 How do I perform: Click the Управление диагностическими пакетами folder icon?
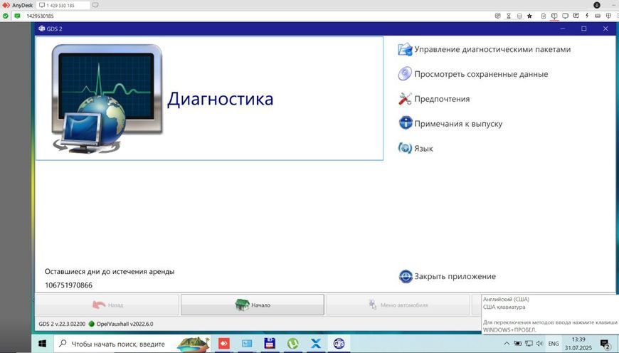405,49
